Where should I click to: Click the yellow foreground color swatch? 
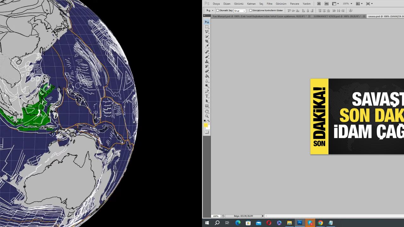205,125
